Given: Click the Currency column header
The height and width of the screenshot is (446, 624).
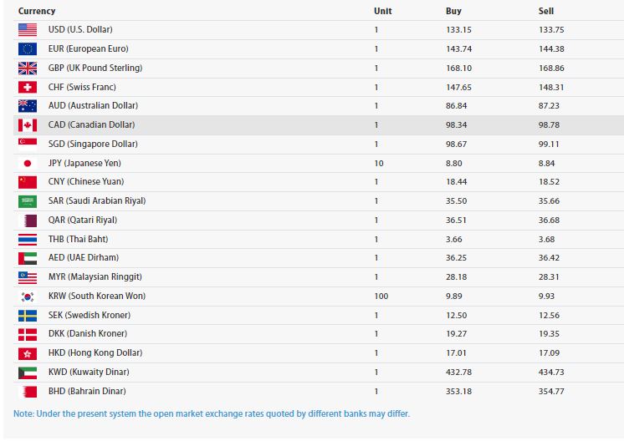Looking at the screenshot, I should tap(37, 12).
